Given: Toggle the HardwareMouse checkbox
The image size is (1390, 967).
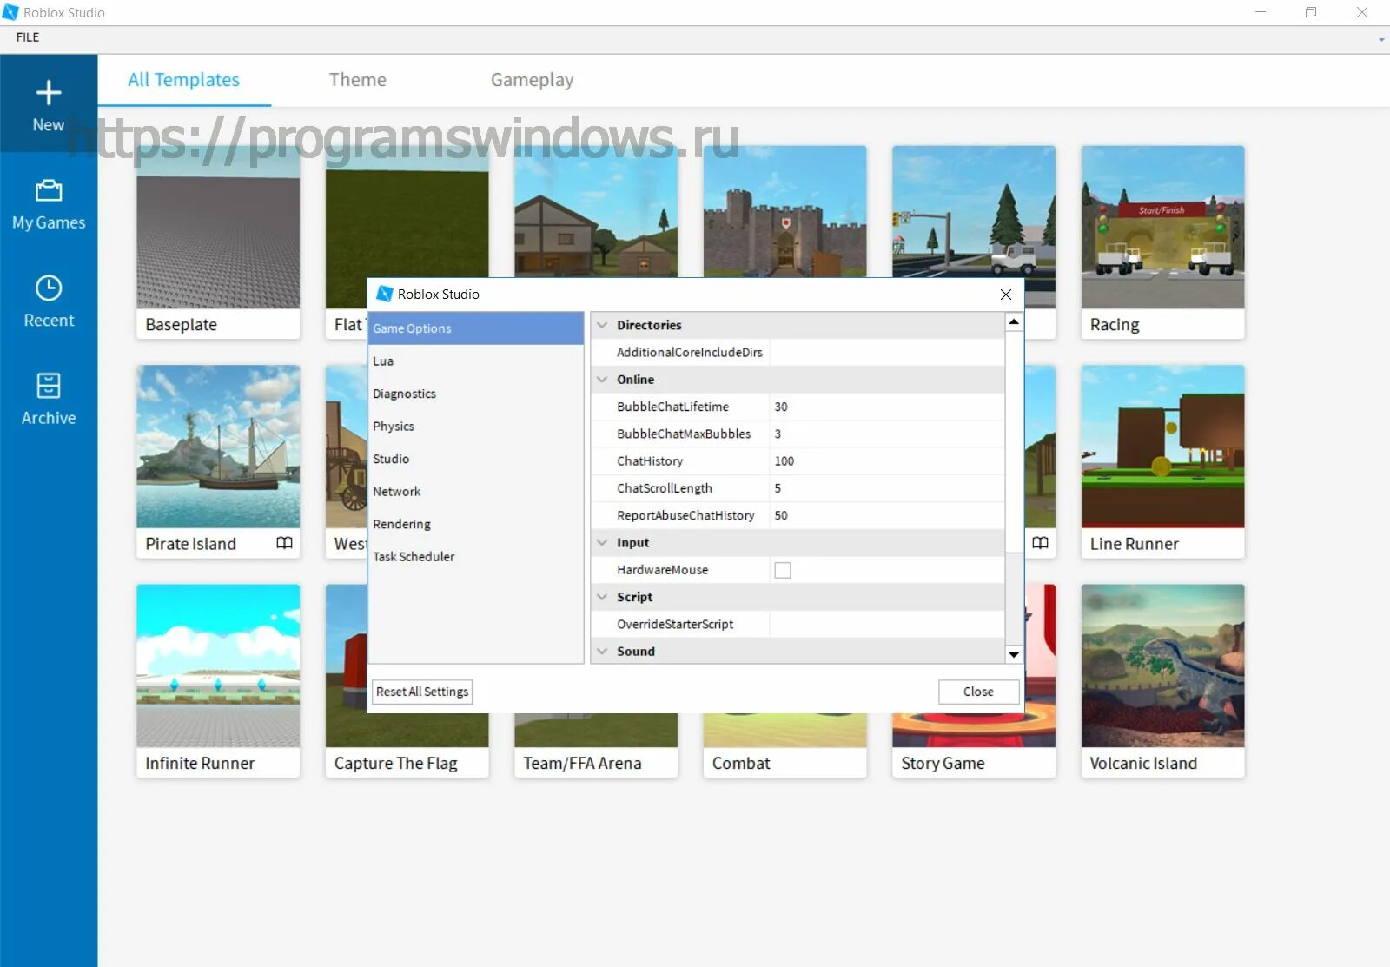Looking at the screenshot, I should [x=783, y=570].
